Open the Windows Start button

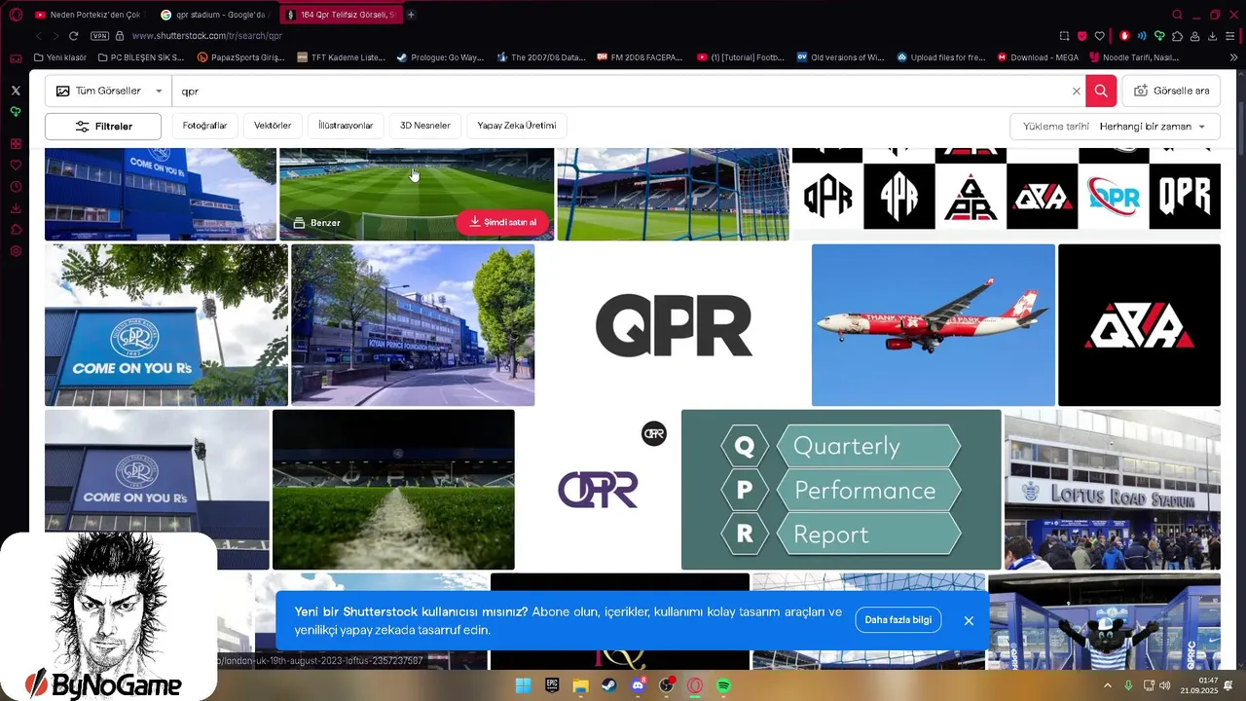click(523, 685)
